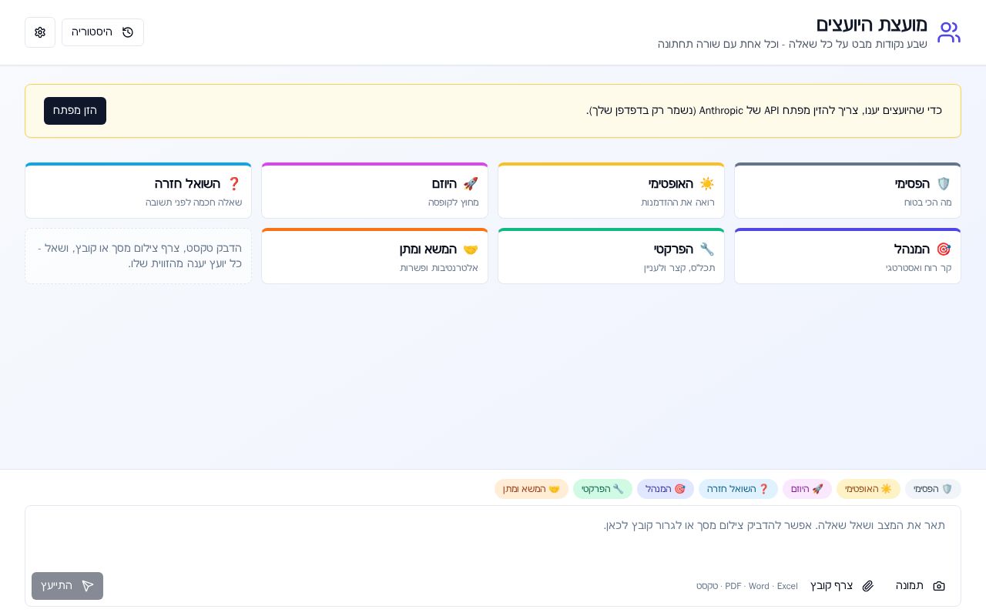Choose the המנהל advisor card

pyautogui.click(x=847, y=256)
